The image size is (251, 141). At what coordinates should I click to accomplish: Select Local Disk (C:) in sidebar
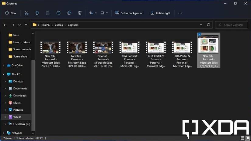19,124
